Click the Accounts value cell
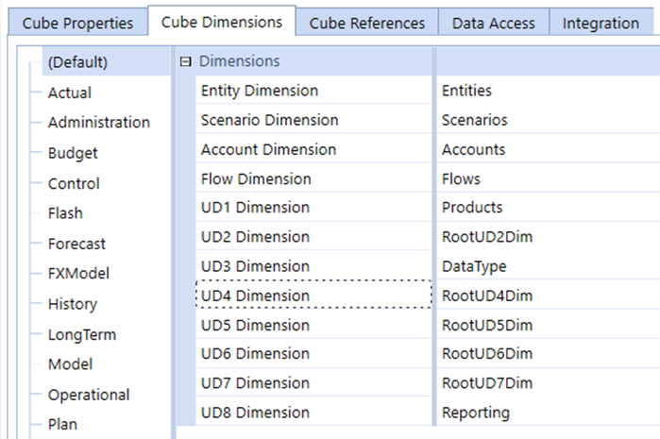 548,149
